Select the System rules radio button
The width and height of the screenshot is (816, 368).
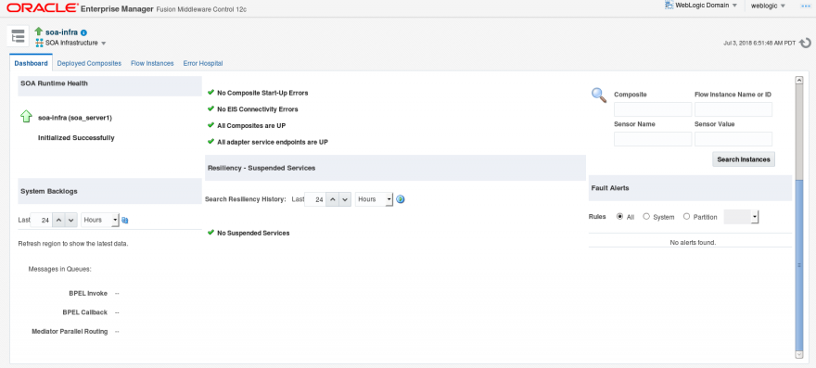[x=646, y=217]
